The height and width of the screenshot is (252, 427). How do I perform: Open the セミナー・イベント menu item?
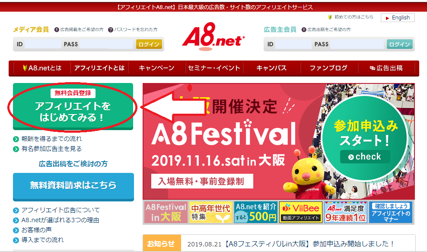(x=214, y=68)
